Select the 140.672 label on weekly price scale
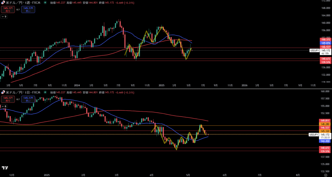 (325, 59)
